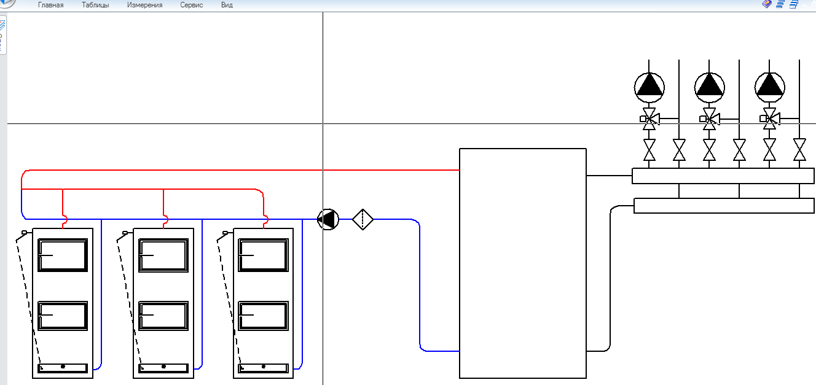This screenshot has height=385, width=816.
Task: Select the circulation pump on the blue line
Action: click(x=328, y=219)
